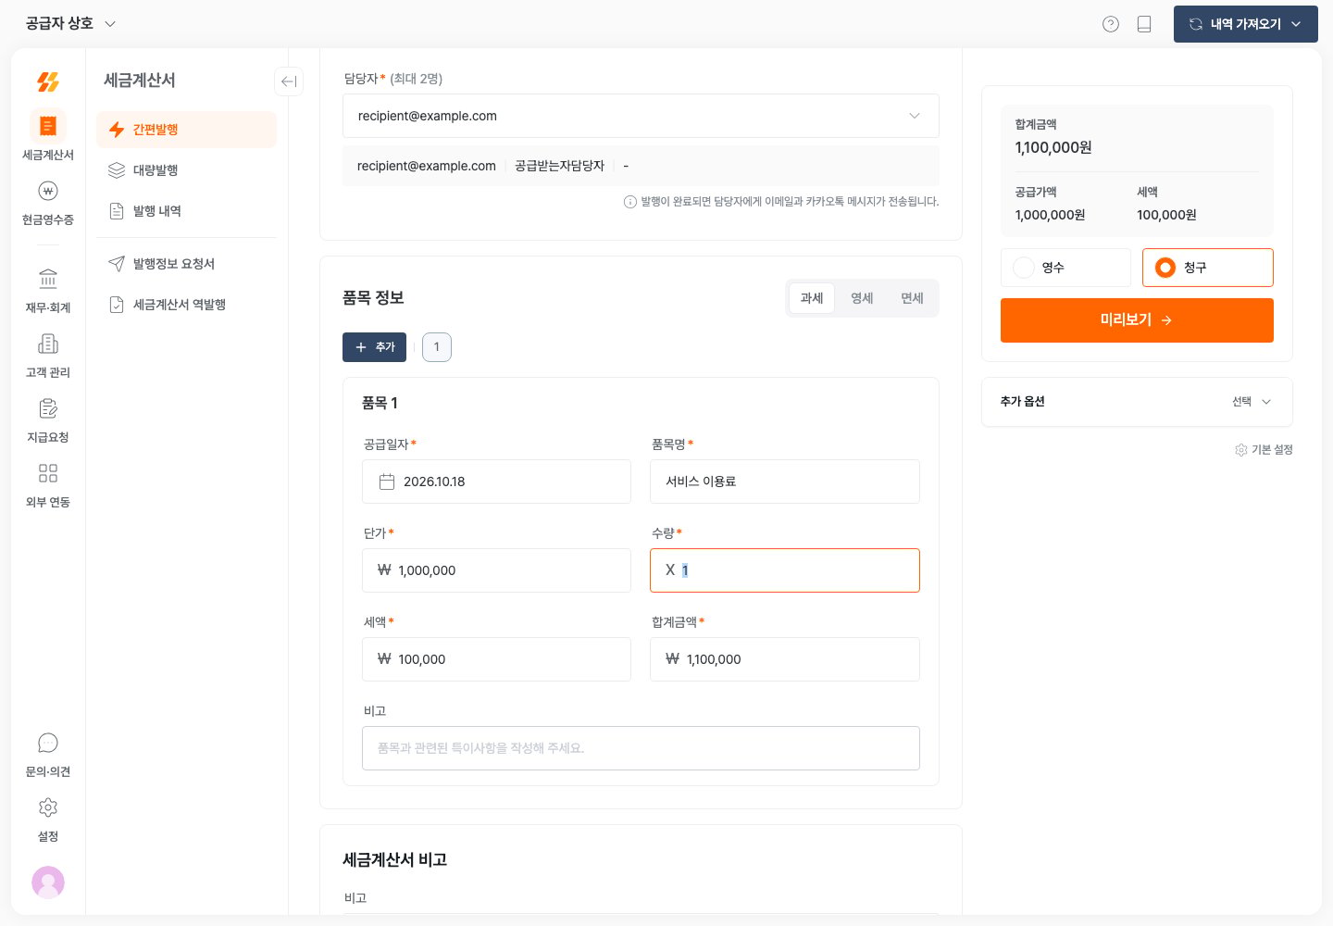
Task: Go to the 대량발행 menu item
Action: coord(186,170)
